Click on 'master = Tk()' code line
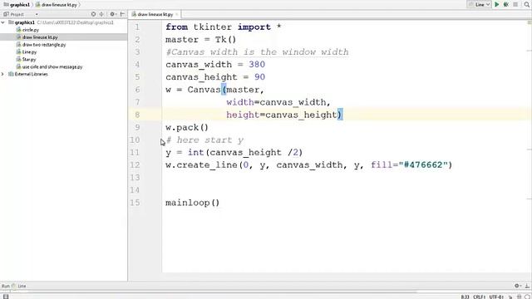 click(x=201, y=39)
